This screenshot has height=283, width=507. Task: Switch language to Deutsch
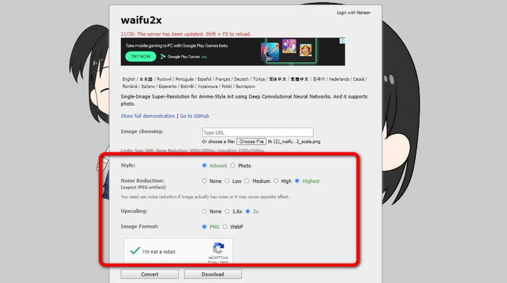(241, 79)
